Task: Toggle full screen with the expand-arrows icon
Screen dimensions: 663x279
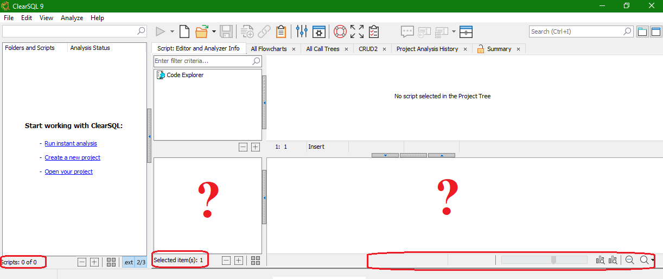Action: point(357,31)
